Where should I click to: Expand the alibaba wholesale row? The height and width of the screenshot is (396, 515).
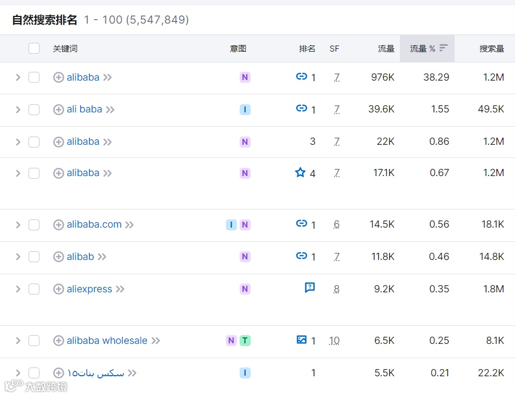coord(18,341)
